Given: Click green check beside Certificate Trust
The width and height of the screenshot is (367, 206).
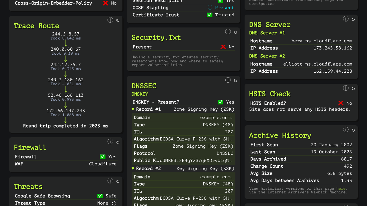Looking at the screenshot, I should pyautogui.click(x=210, y=15).
